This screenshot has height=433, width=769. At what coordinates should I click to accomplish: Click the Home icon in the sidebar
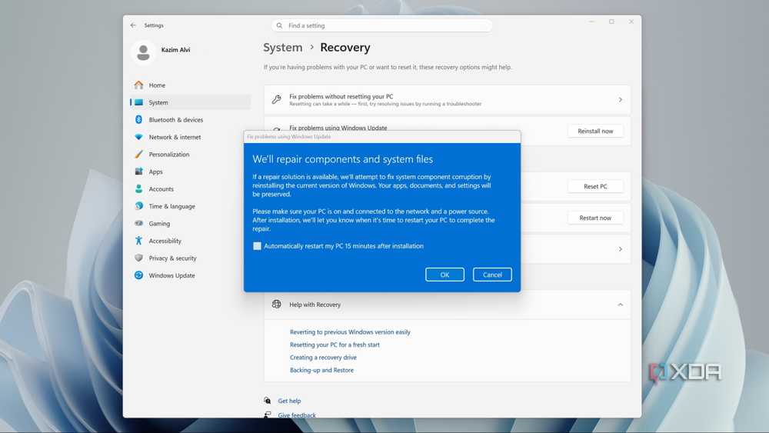(x=138, y=85)
